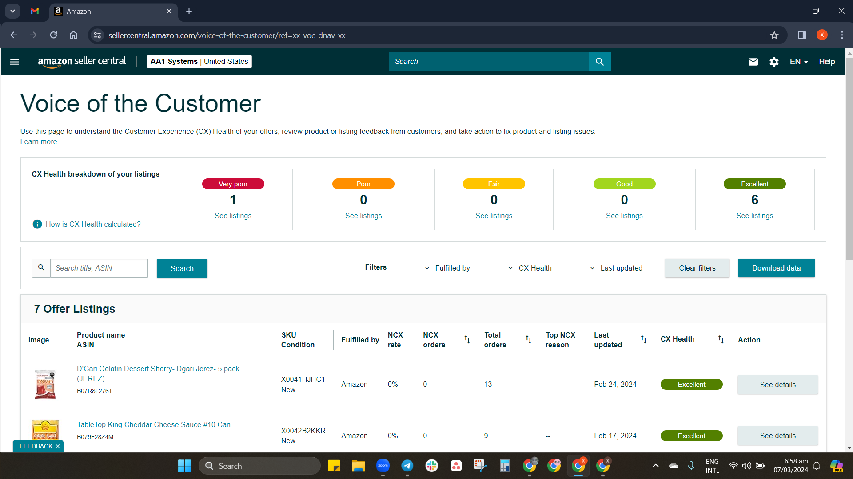This screenshot has width=853, height=479.
Task: Open the Seller Central hamburger menu
Action: [14, 62]
